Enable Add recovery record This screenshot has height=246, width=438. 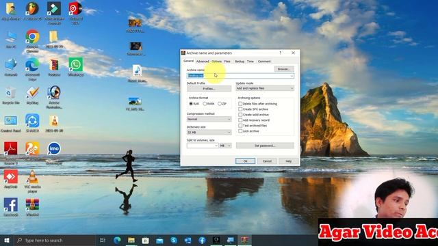coord(240,120)
